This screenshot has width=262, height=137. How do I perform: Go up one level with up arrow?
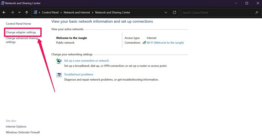pos(27,12)
